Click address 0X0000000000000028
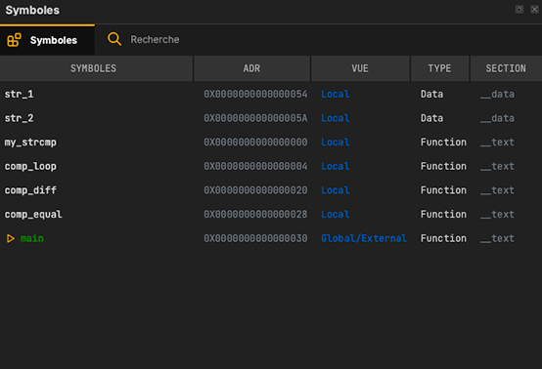The image size is (542, 369). pyautogui.click(x=255, y=215)
